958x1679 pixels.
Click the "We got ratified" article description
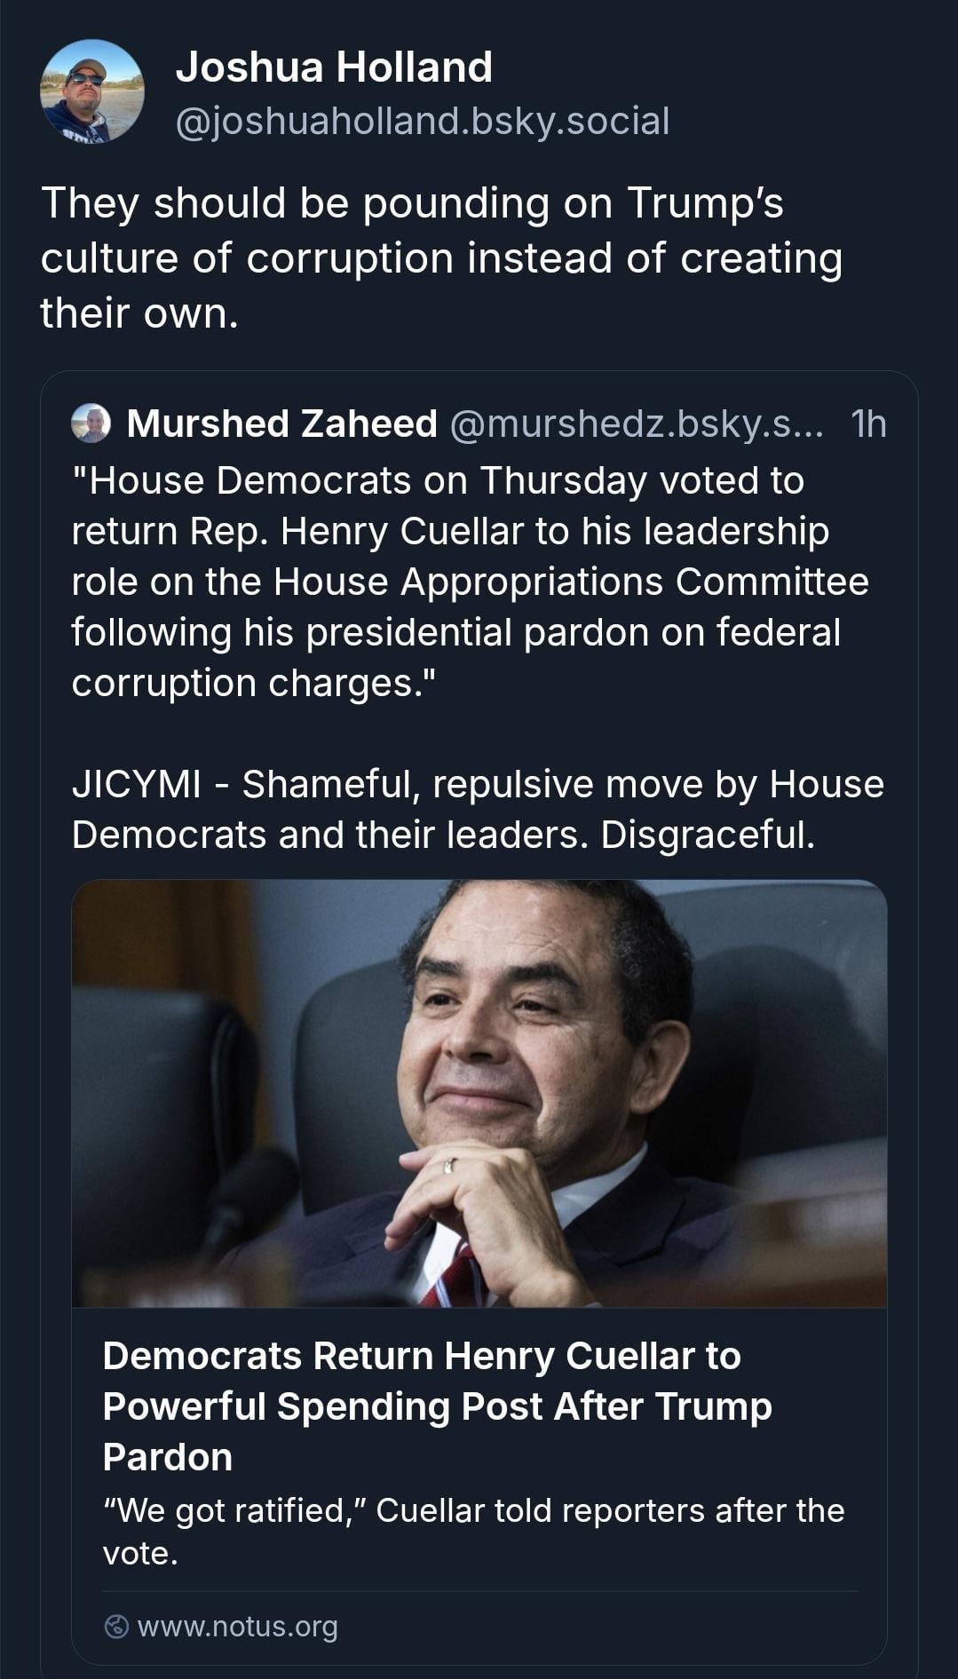473,1532
